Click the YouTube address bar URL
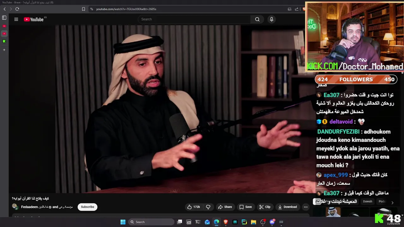This screenshot has width=404, height=227. (126, 9)
